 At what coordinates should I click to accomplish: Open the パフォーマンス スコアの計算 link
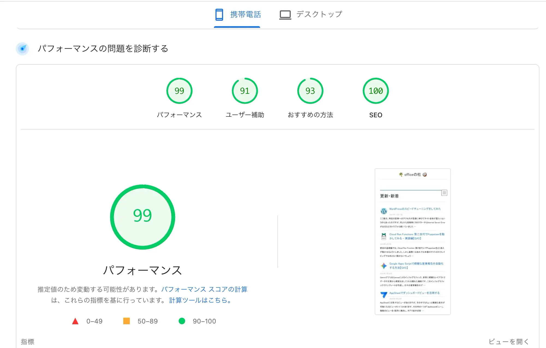point(204,289)
